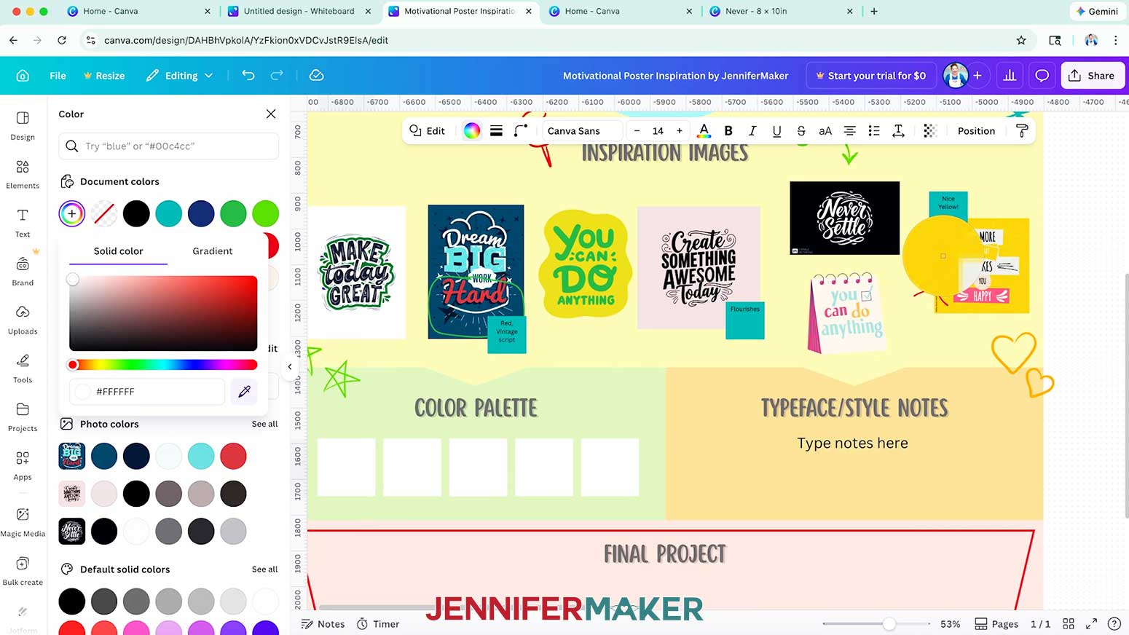Toggle bold formatting
The image size is (1129, 635).
click(728, 130)
